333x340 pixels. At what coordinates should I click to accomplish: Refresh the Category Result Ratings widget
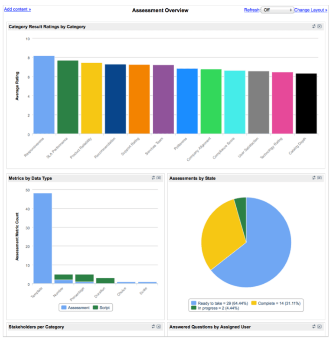pos(314,26)
